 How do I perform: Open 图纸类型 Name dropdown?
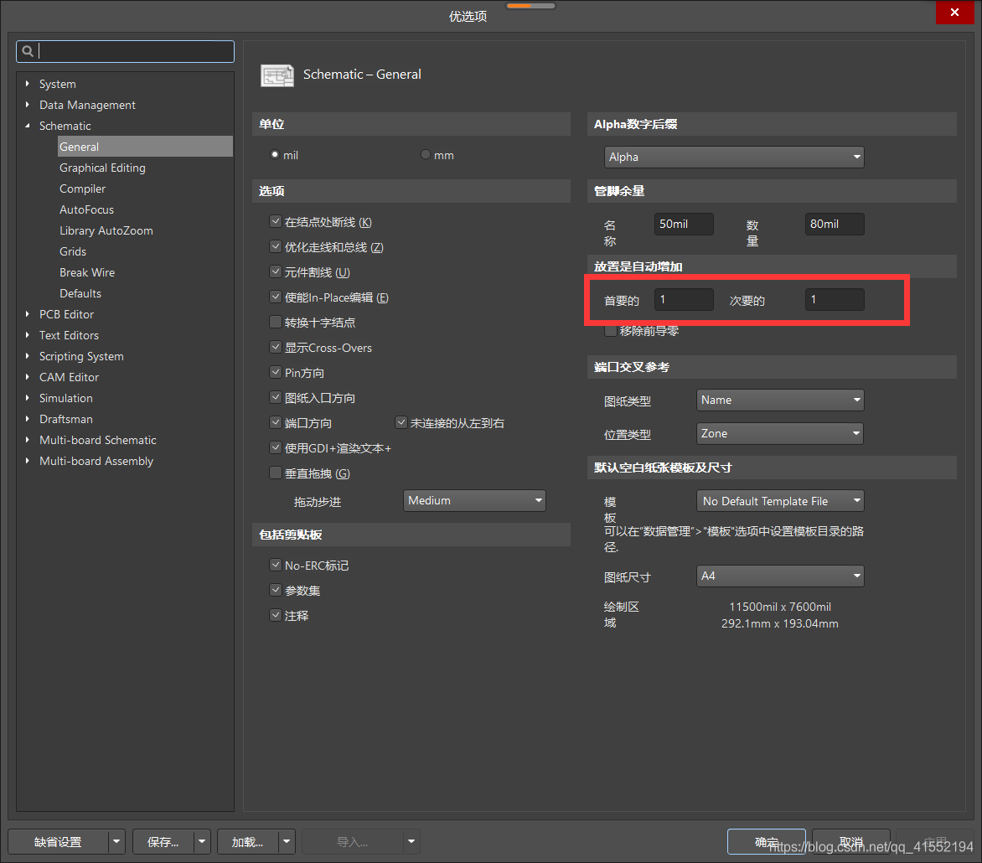[780, 400]
